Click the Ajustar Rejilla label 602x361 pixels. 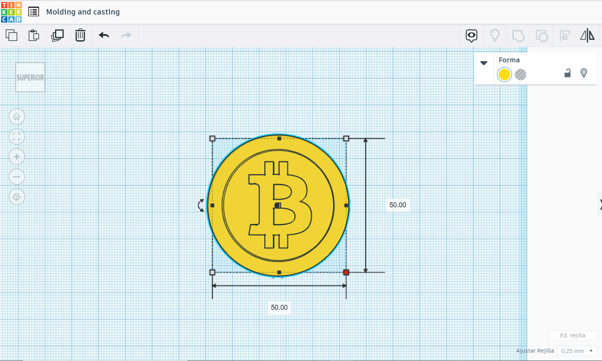(x=535, y=351)
